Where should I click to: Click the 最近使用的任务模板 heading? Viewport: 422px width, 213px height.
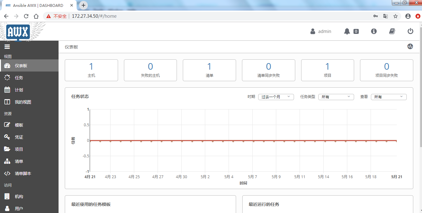(91, 204)
